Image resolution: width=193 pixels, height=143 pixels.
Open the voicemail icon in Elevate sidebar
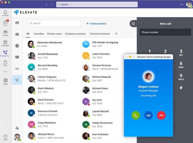[17, 69]
